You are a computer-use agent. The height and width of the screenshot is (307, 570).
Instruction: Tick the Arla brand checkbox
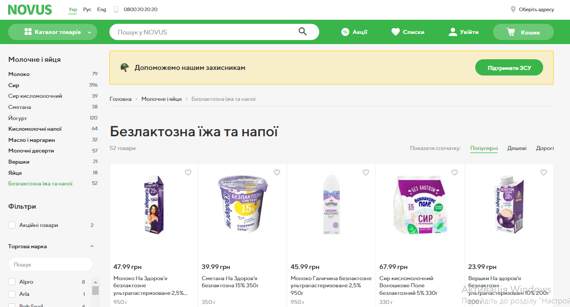click(x=12, y=294)
